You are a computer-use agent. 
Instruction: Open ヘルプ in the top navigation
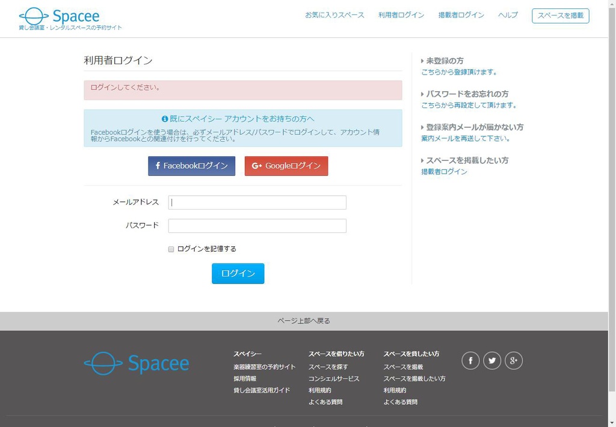coord(508,15)
